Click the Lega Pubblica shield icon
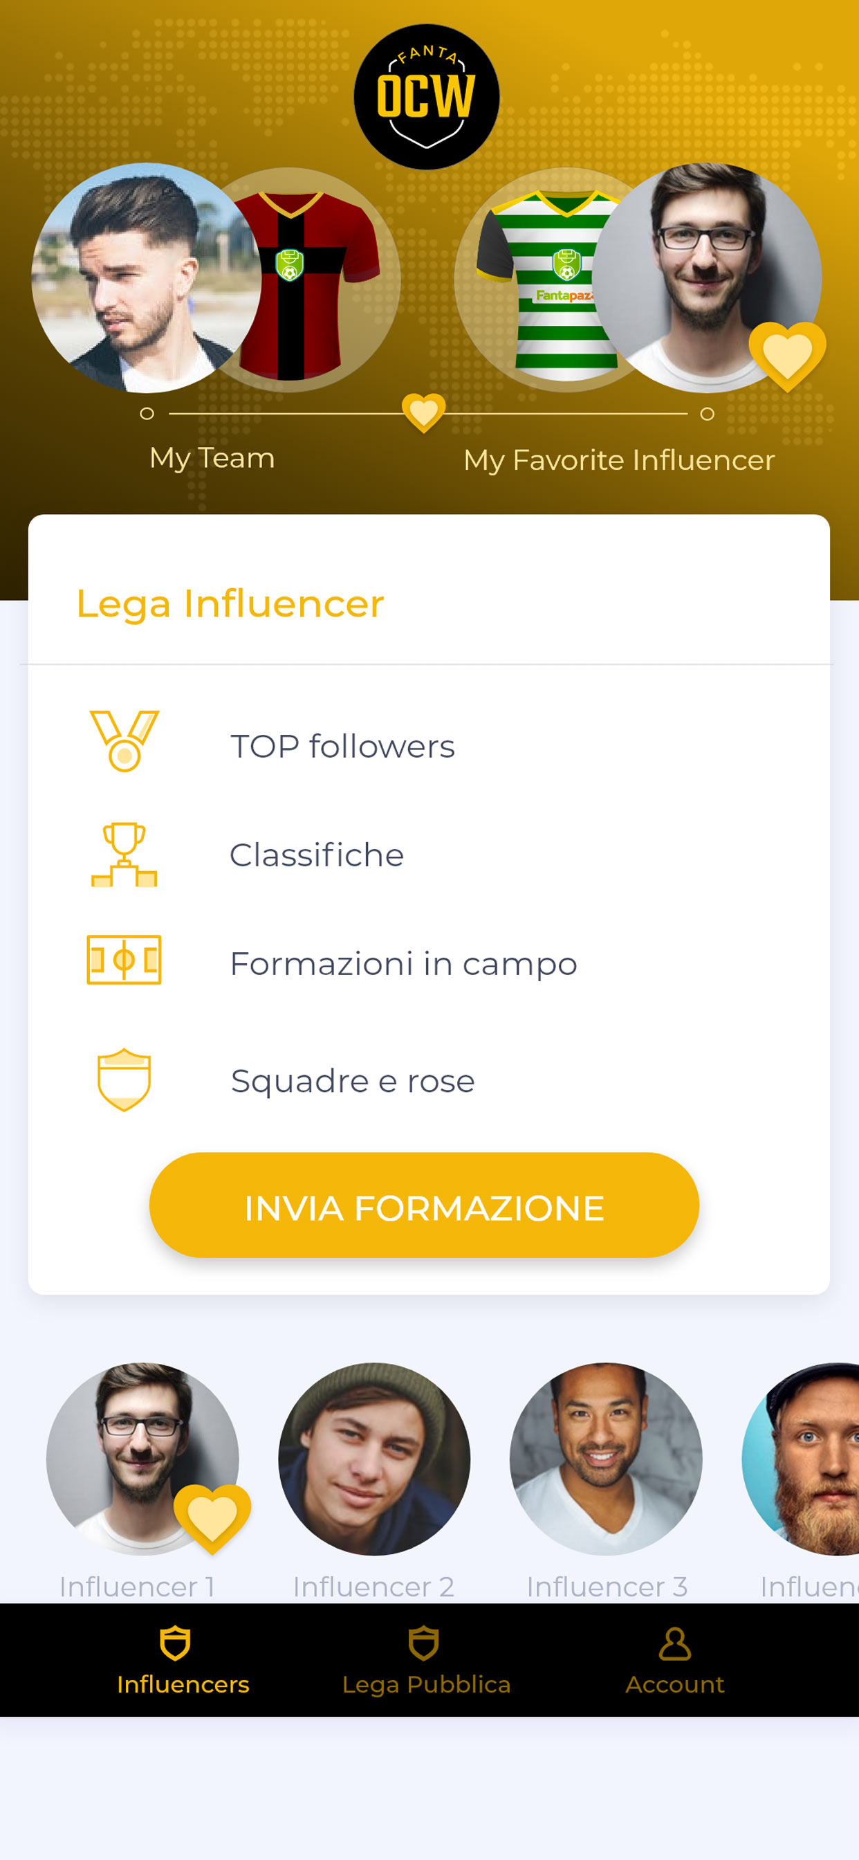859x1860 pixels. pyautogui.click(x=424, y=1644)
